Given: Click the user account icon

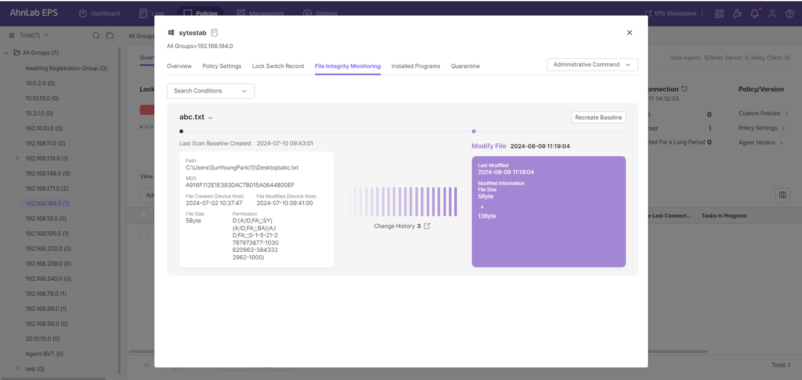Looking at the screenshot, I should (x=772, y=13).
